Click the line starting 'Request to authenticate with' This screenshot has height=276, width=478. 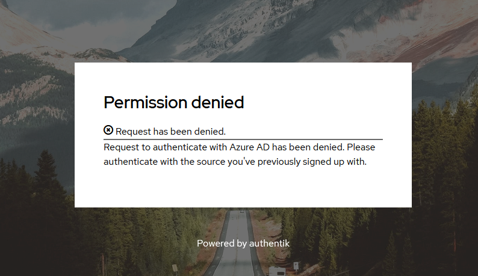tap(240, 147)
